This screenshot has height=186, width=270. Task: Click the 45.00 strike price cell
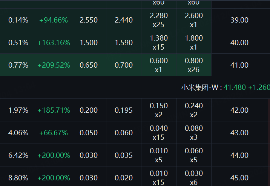[x=239, y=178]
